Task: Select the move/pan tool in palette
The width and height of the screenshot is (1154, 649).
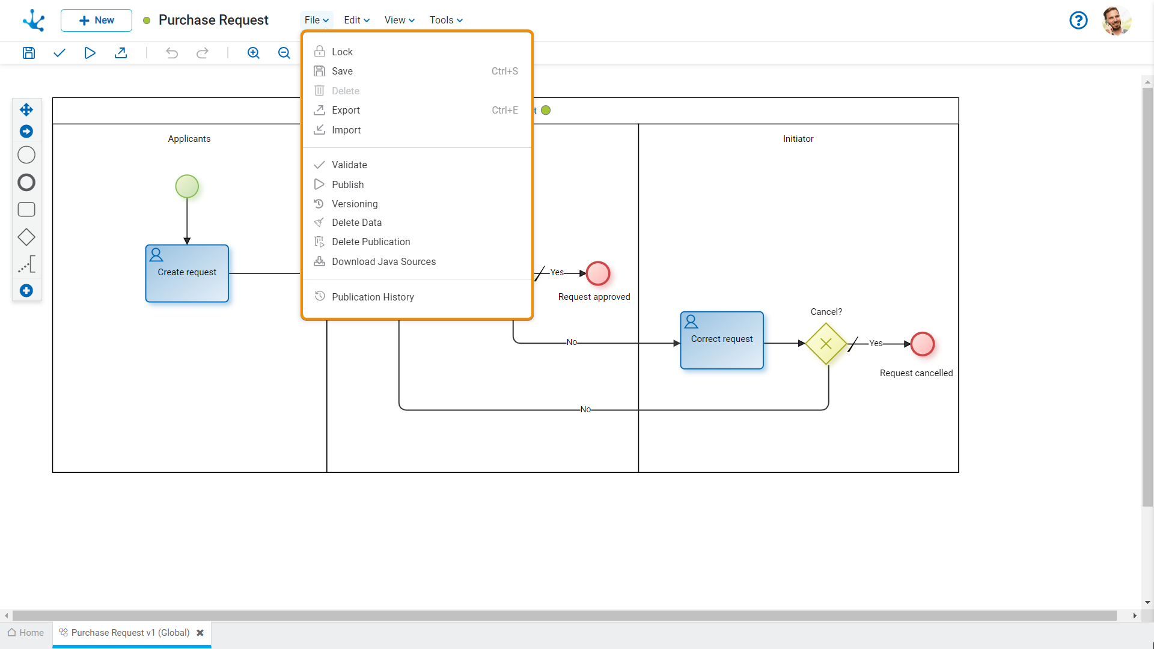Action: 26,109
